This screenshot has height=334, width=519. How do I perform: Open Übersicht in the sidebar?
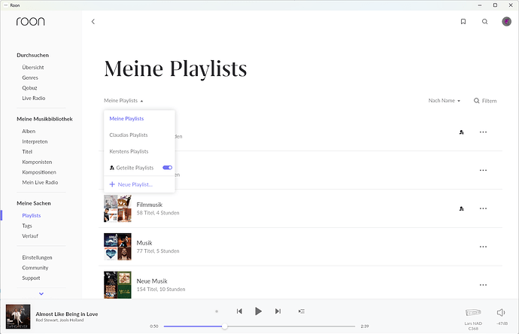pos(33,67)
